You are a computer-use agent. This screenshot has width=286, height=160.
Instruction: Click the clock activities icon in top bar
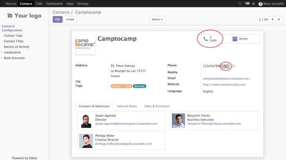(x=240, y=3)
